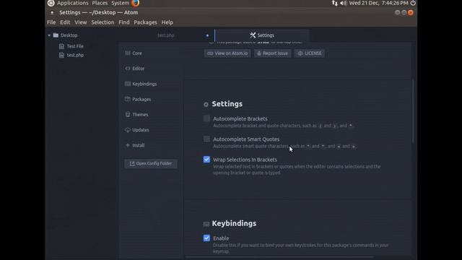Click the power session icon
Image resolution: width=462 pixels, height=260 pixels.
413,3
